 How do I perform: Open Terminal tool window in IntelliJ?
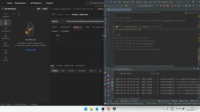[195, 101]
